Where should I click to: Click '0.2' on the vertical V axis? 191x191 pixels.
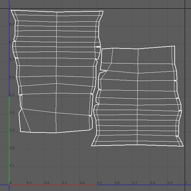pyautogui.click(x=12, y=148)
